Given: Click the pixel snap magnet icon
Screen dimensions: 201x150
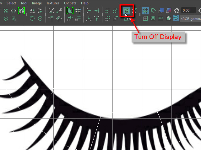Looking at the screenshot, I should tap(153, 11).
